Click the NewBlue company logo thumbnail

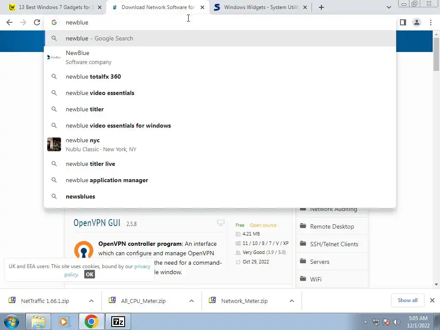coord(54,57)
